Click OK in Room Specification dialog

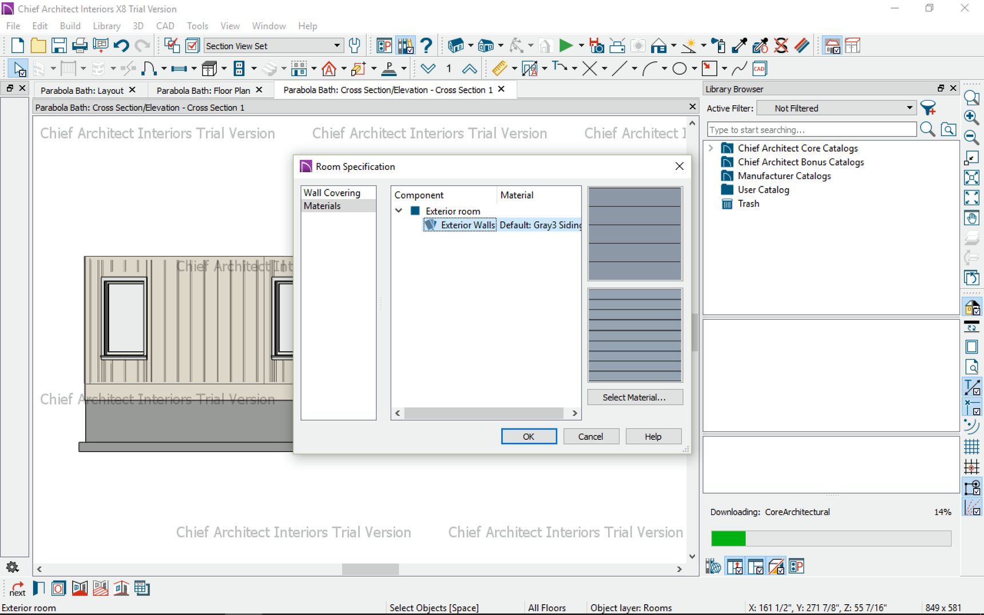(529, 437)
